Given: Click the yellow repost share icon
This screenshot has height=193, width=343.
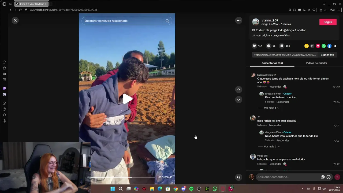Looking at the screenshot, I should click(x=307, y=46).
